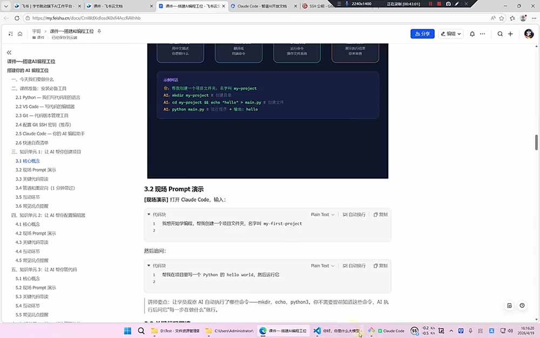Stop the screen recording with the red square

click(x=438, y=4)
